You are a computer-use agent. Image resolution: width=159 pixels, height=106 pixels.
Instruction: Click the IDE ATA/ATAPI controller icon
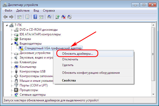coord(16,34)
